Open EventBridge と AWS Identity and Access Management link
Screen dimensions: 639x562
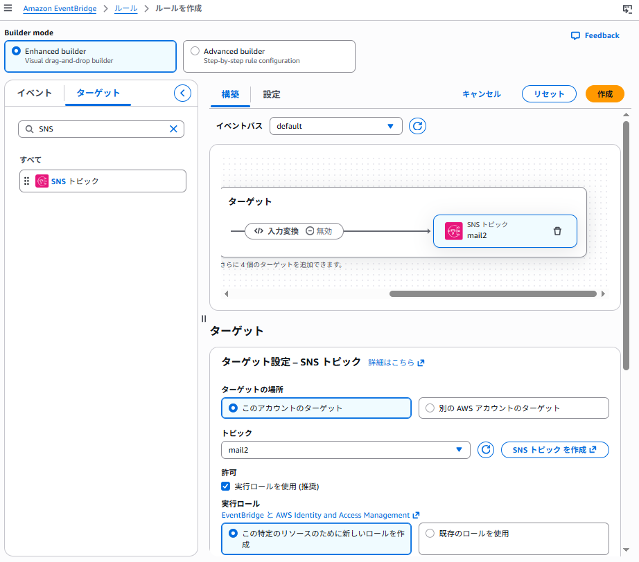point(320,515)
